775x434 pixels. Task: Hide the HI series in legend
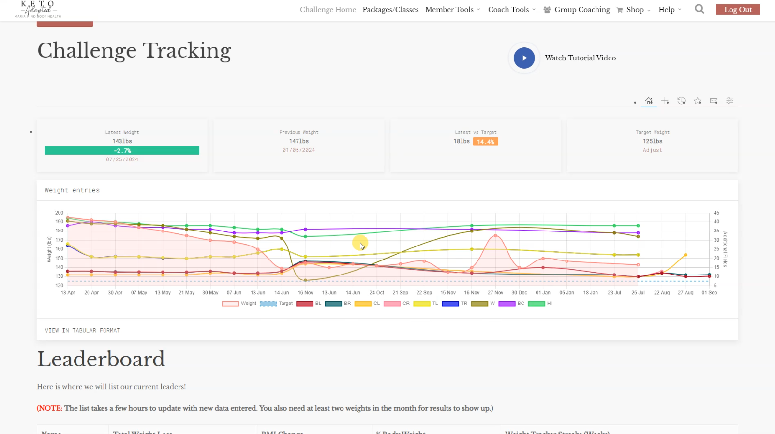536,304
